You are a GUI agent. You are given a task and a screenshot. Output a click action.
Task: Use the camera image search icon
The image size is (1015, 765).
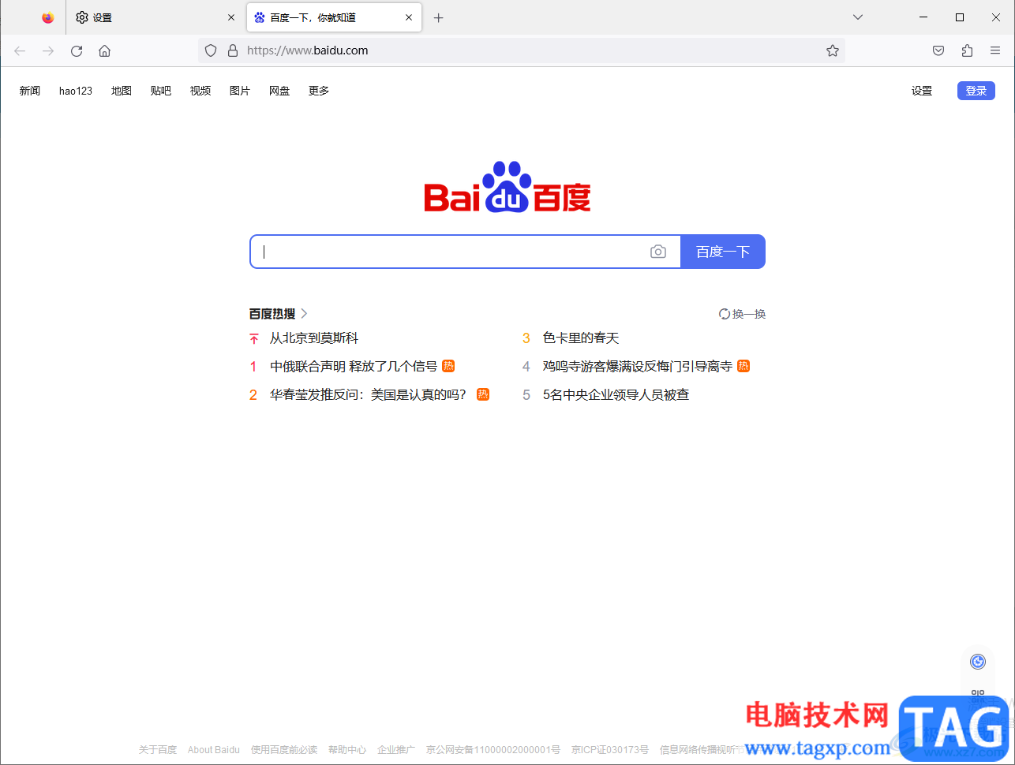point(658,252)
